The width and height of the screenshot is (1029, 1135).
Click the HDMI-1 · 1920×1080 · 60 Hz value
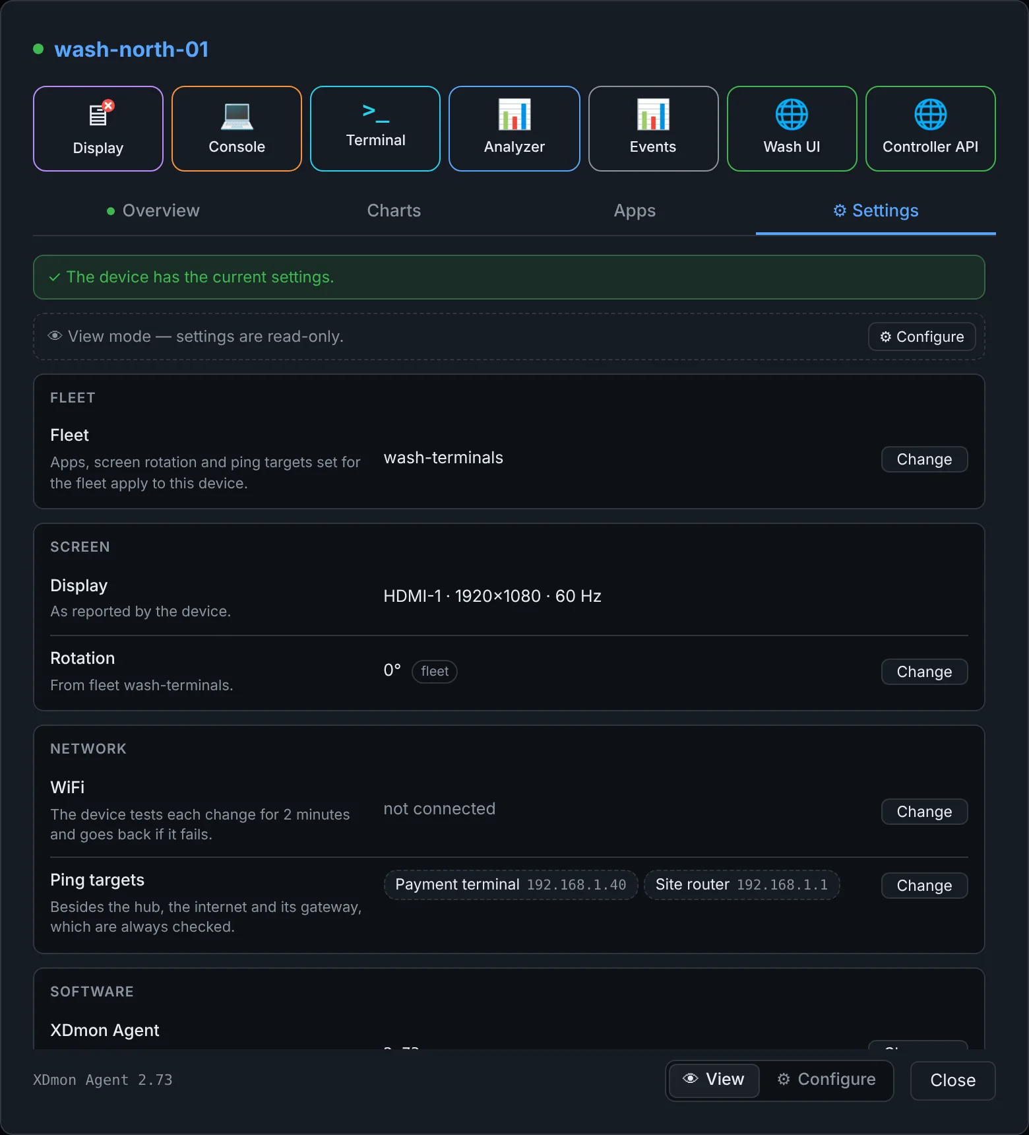point(492,596)
